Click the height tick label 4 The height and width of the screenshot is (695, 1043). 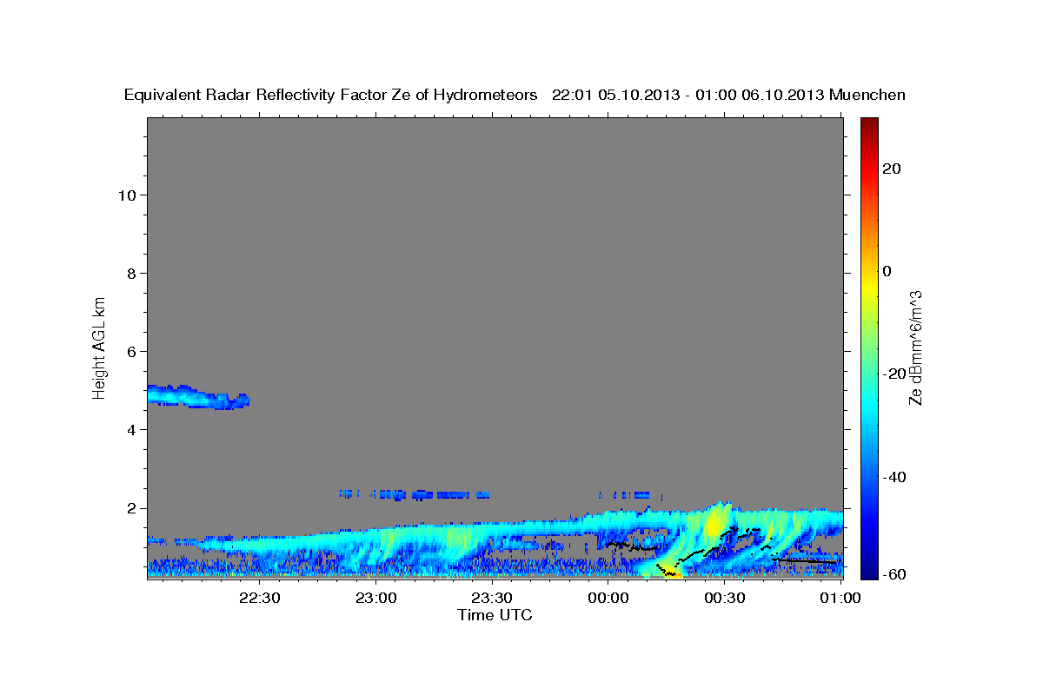[x=132, y=429]
